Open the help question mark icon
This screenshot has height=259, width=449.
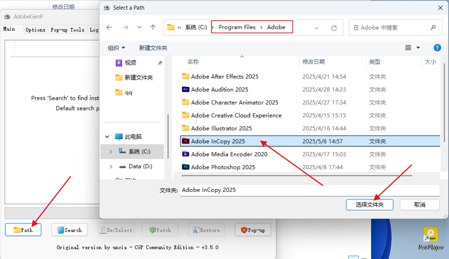[437, 48]
